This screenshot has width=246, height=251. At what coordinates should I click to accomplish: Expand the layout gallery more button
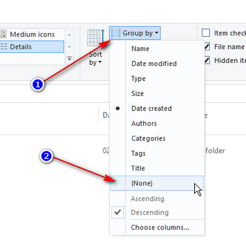pyautogui.click(x=69, y=58)
